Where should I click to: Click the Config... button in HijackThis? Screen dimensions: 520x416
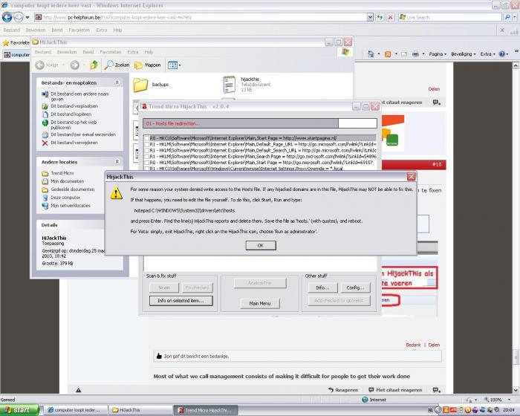click(355, 287)
